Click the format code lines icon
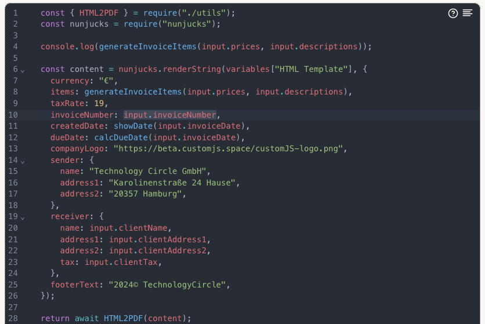Image resolution: width=485 pixels, height=324 pixels. pos(468,13)
